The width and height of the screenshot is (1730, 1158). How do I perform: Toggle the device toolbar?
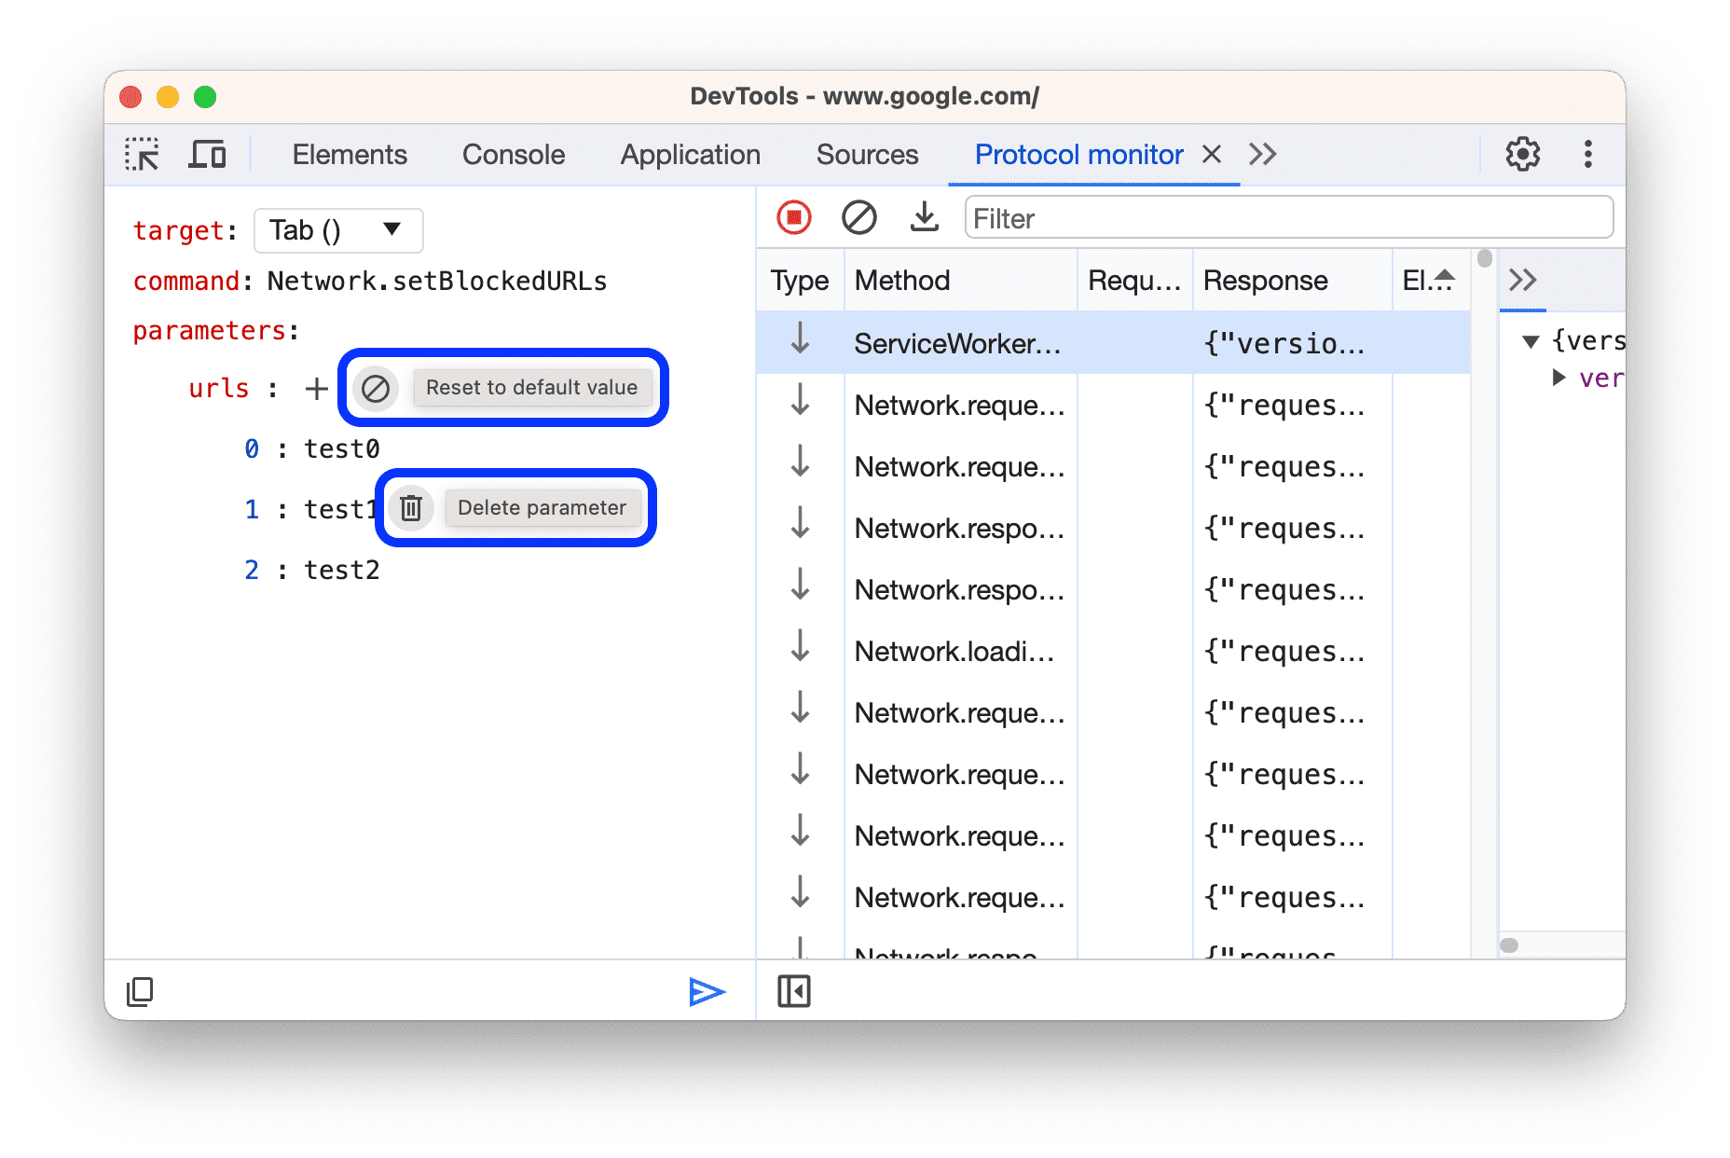[x=207, y=154]
